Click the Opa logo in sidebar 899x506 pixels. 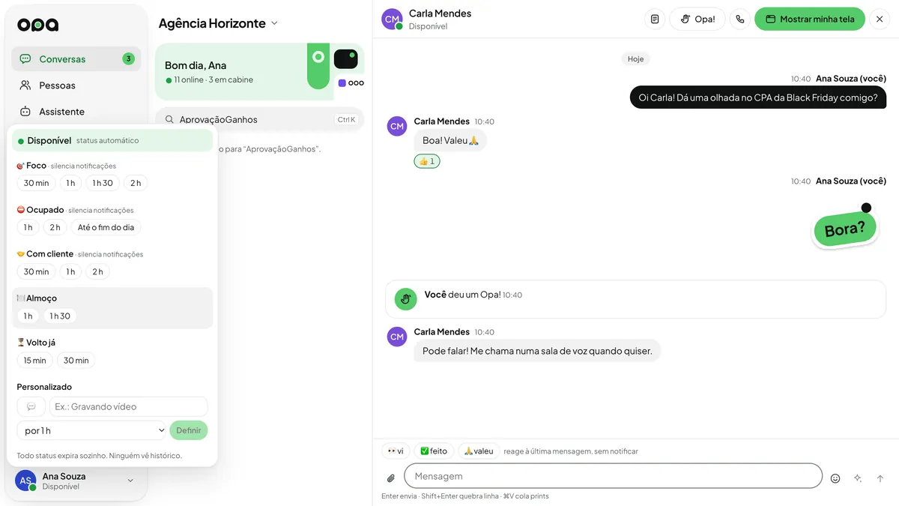tap(37, 25)
